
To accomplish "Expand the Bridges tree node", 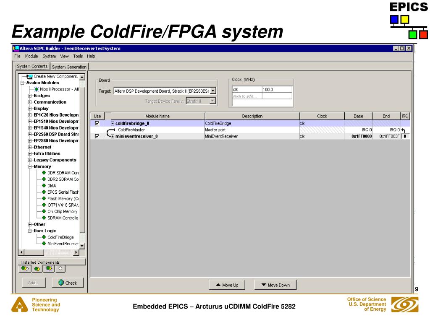I will pyautogui.click(x=30, y=96).
